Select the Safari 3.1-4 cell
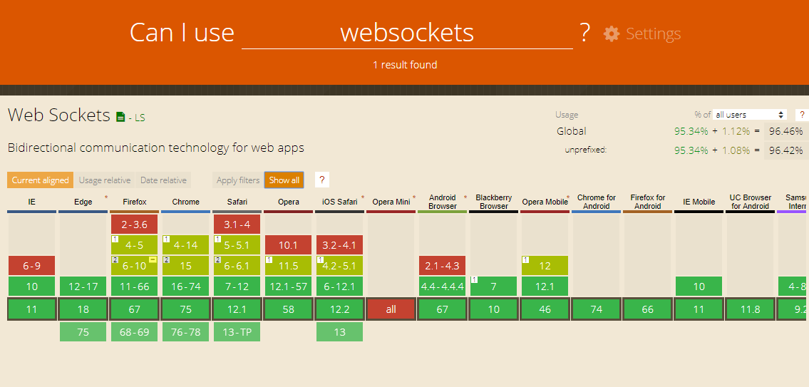The image size is (809, 387). (x=237, y=225)
